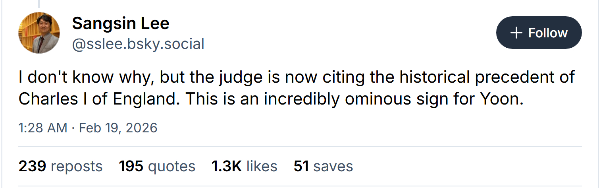Screen dimensions: 601x188
Task: See who gave the 1.3K likes
Action: pos(244,166)
